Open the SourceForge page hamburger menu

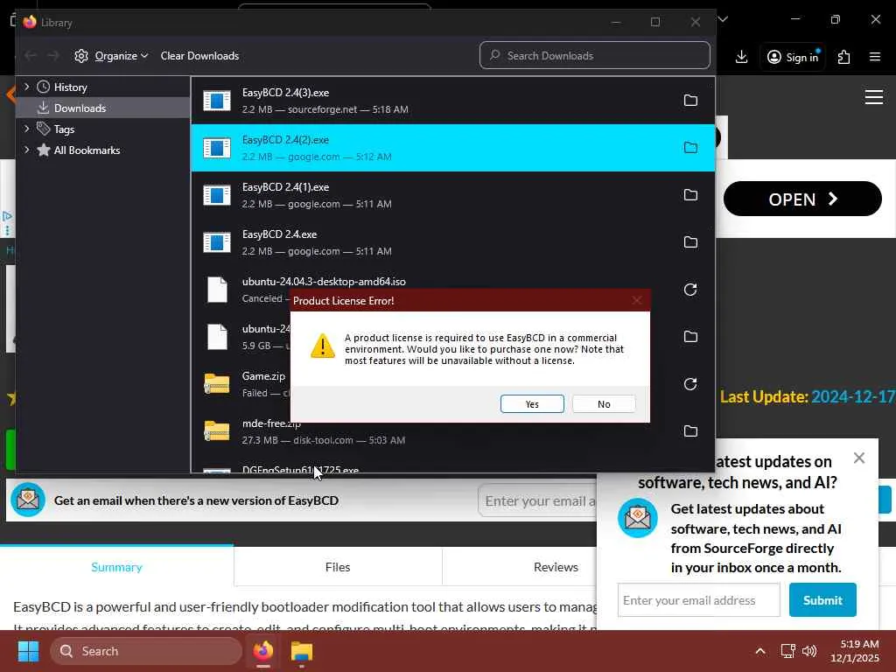tap(874, 97)
